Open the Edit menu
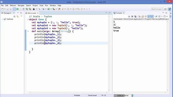Screen dimensions: 173x97 [x=6, y=5]
